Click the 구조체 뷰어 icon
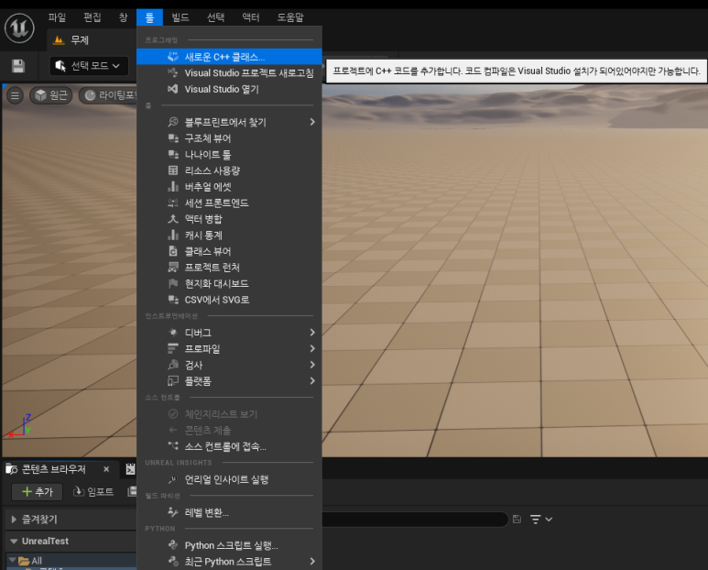The width and height of the screenshot is (708, 570). [x=173, y=138]
